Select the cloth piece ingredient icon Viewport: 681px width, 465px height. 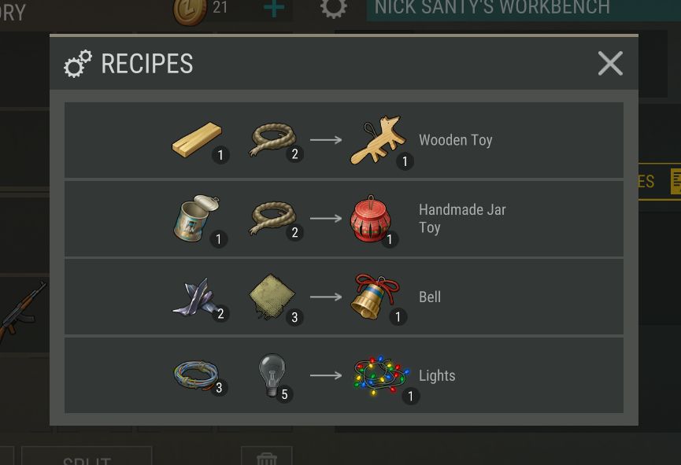[272, 296]
